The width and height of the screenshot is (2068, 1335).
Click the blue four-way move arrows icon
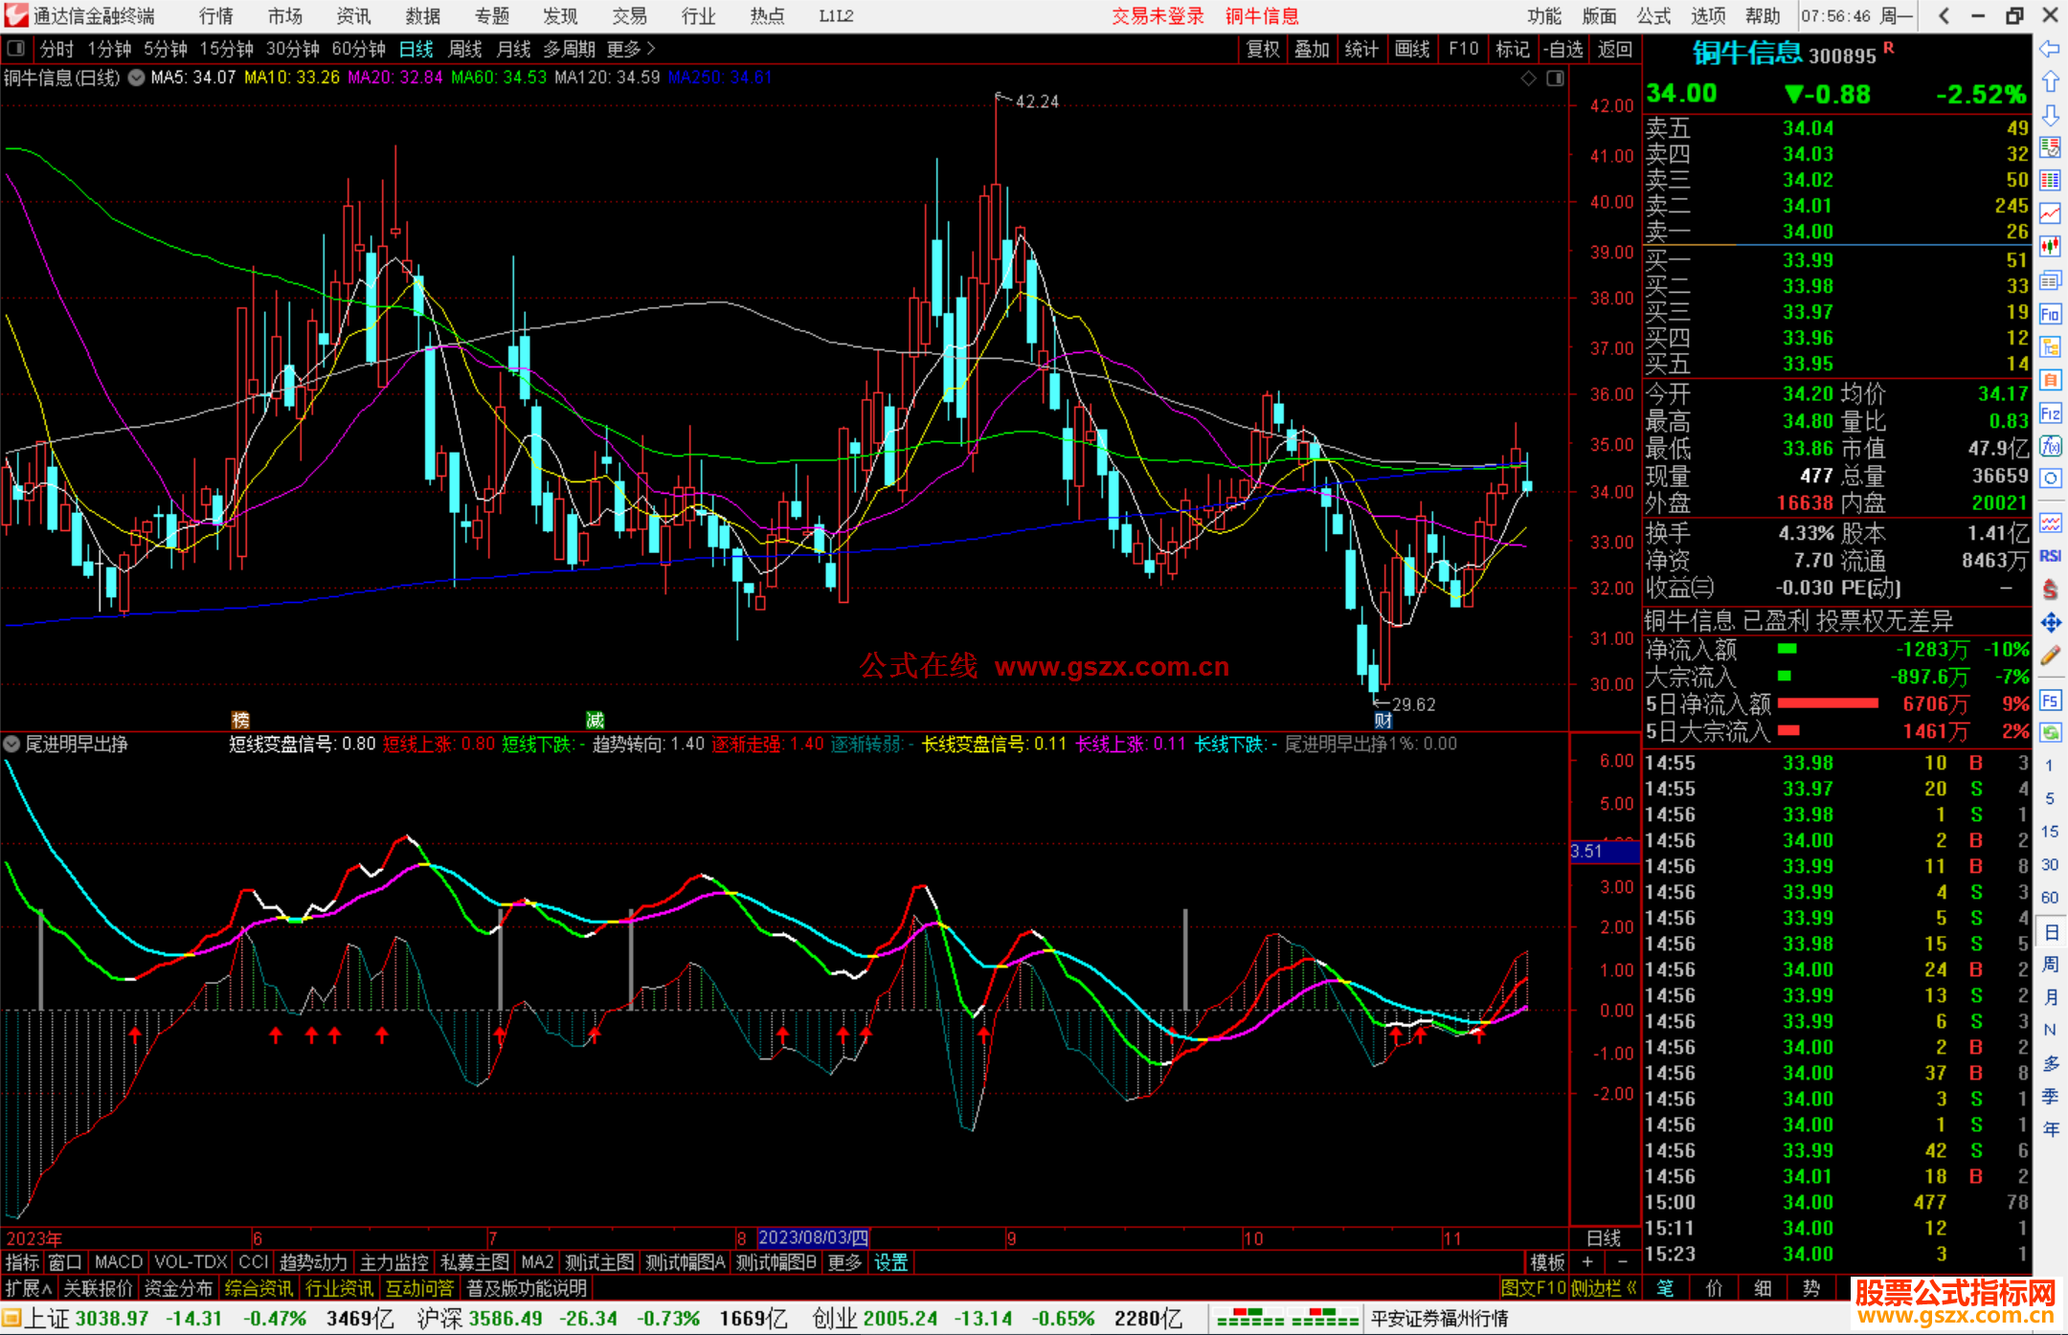[x=2050, y=623]
